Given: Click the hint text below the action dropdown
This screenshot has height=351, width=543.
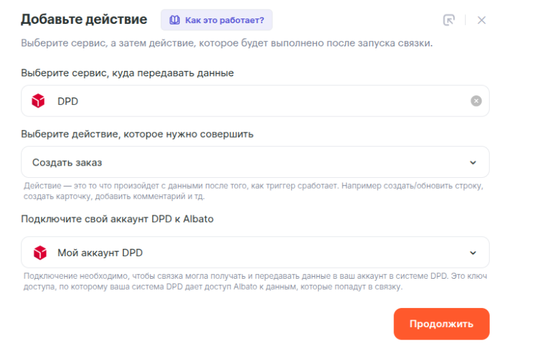Looking at the screenshot, I should (252, 191).
